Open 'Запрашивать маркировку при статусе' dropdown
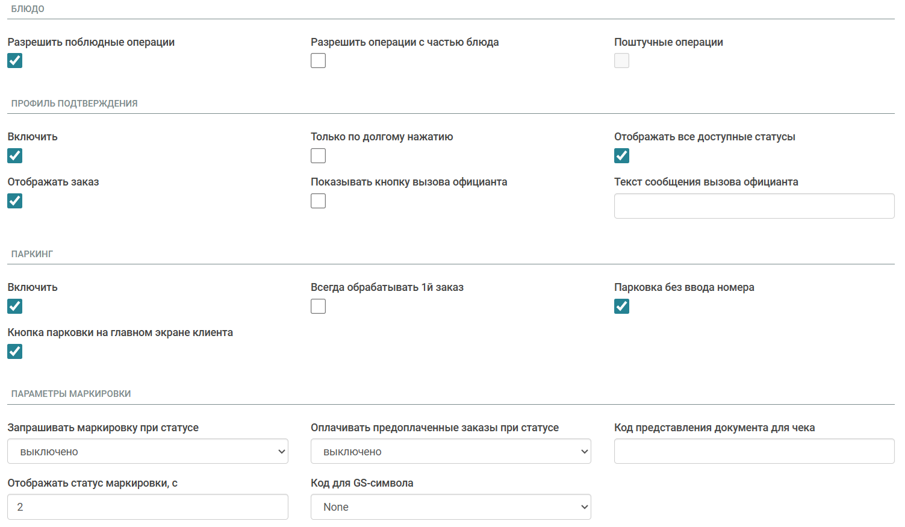 (148, 452)
